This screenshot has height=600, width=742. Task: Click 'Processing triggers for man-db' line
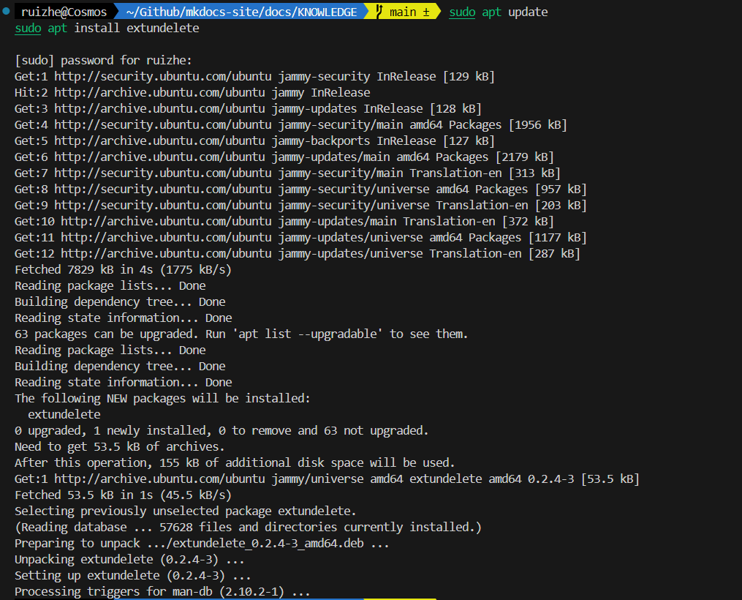tap(162, 591)
